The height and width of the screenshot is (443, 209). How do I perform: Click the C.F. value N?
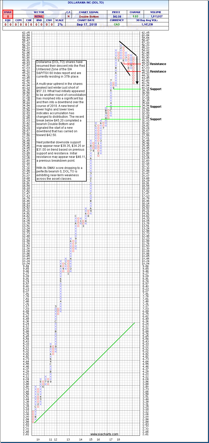[x=69, y=17]
